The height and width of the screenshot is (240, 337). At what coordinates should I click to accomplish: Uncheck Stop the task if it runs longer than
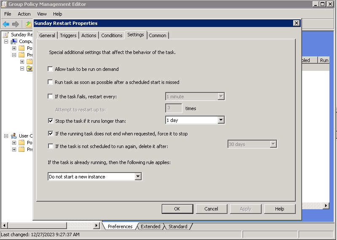click(x=51, y=121)
